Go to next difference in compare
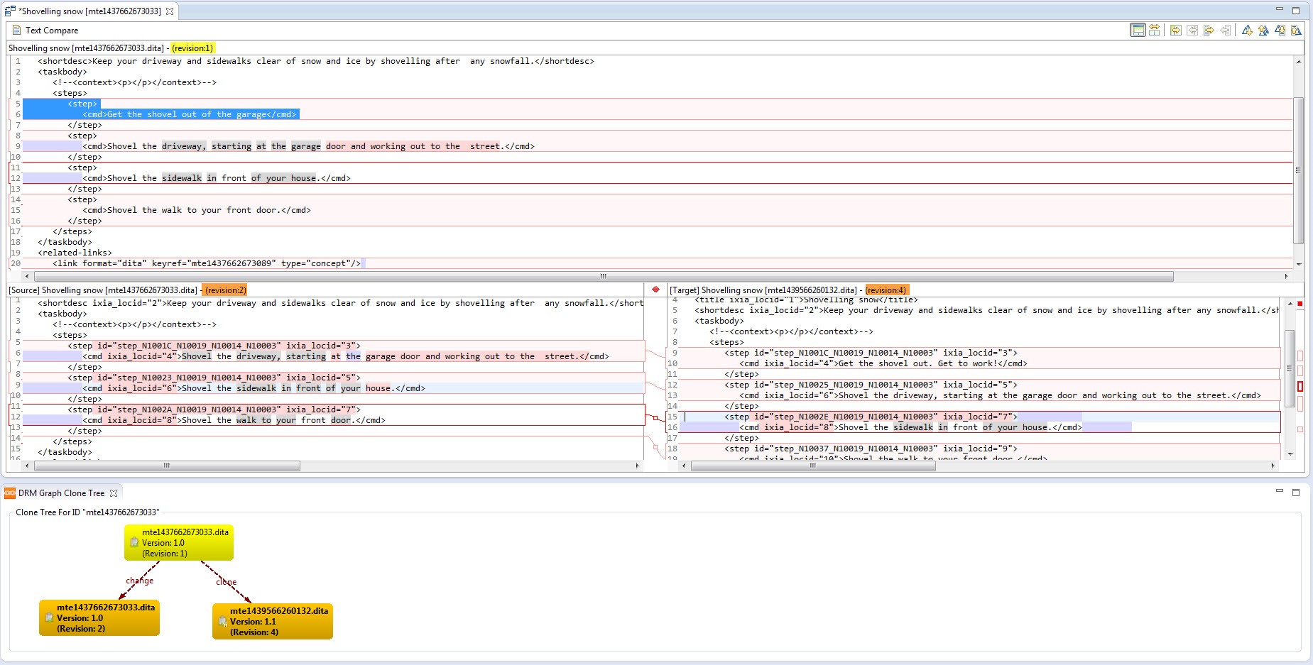Screen dimensions: 1313x665 click(x=1247, y=30)
